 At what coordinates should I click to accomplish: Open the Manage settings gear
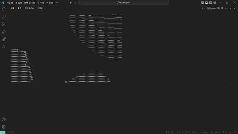point(4,127)
